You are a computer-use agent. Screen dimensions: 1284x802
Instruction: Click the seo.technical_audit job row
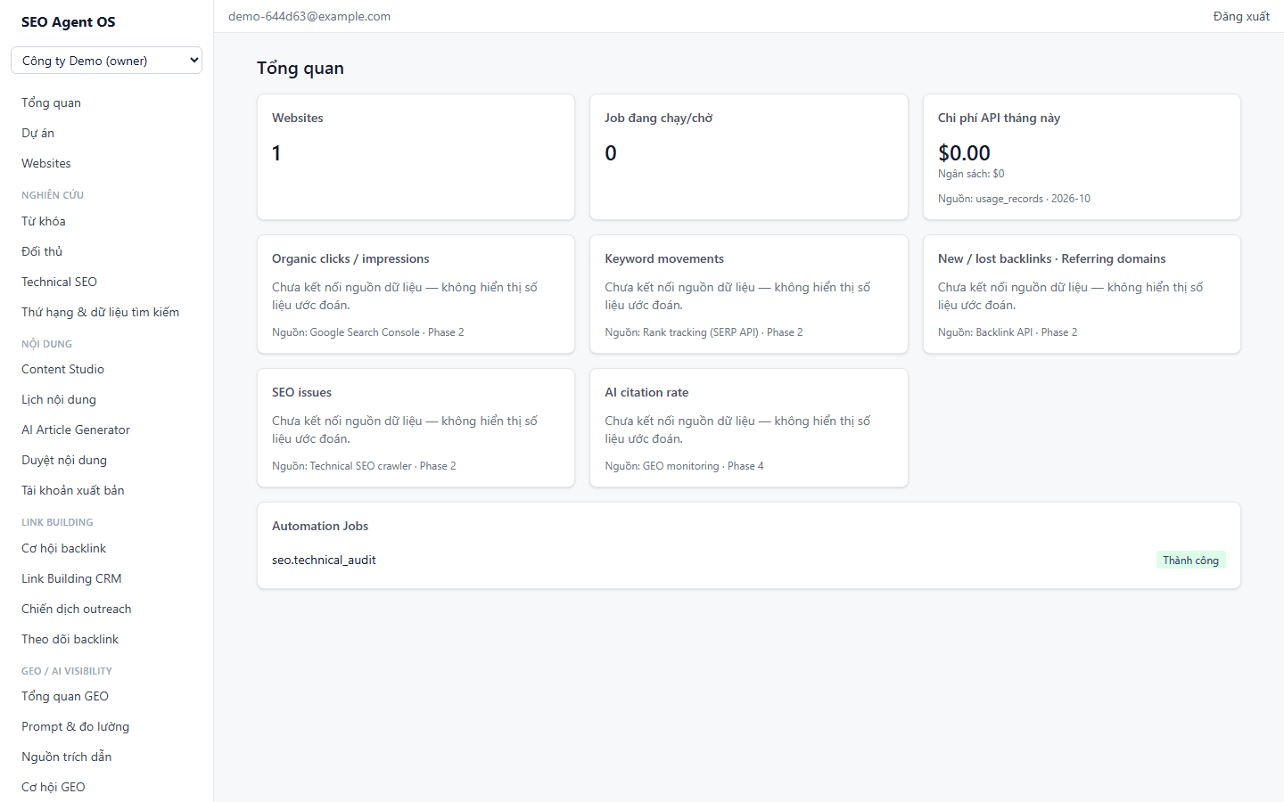click(x=749, y=560)
